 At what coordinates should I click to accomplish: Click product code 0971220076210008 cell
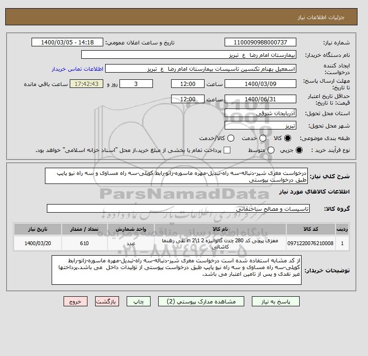311,243
